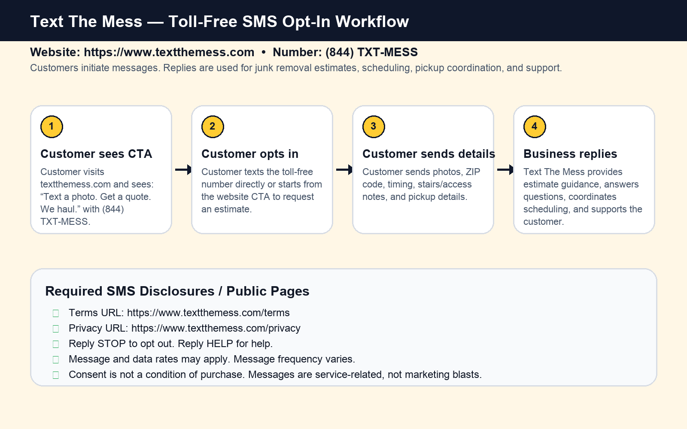This screenshot has width=687, height=429.
Task: Click the Required SMS Disclosures / Public Pages heading
Action: coord(177,291)
